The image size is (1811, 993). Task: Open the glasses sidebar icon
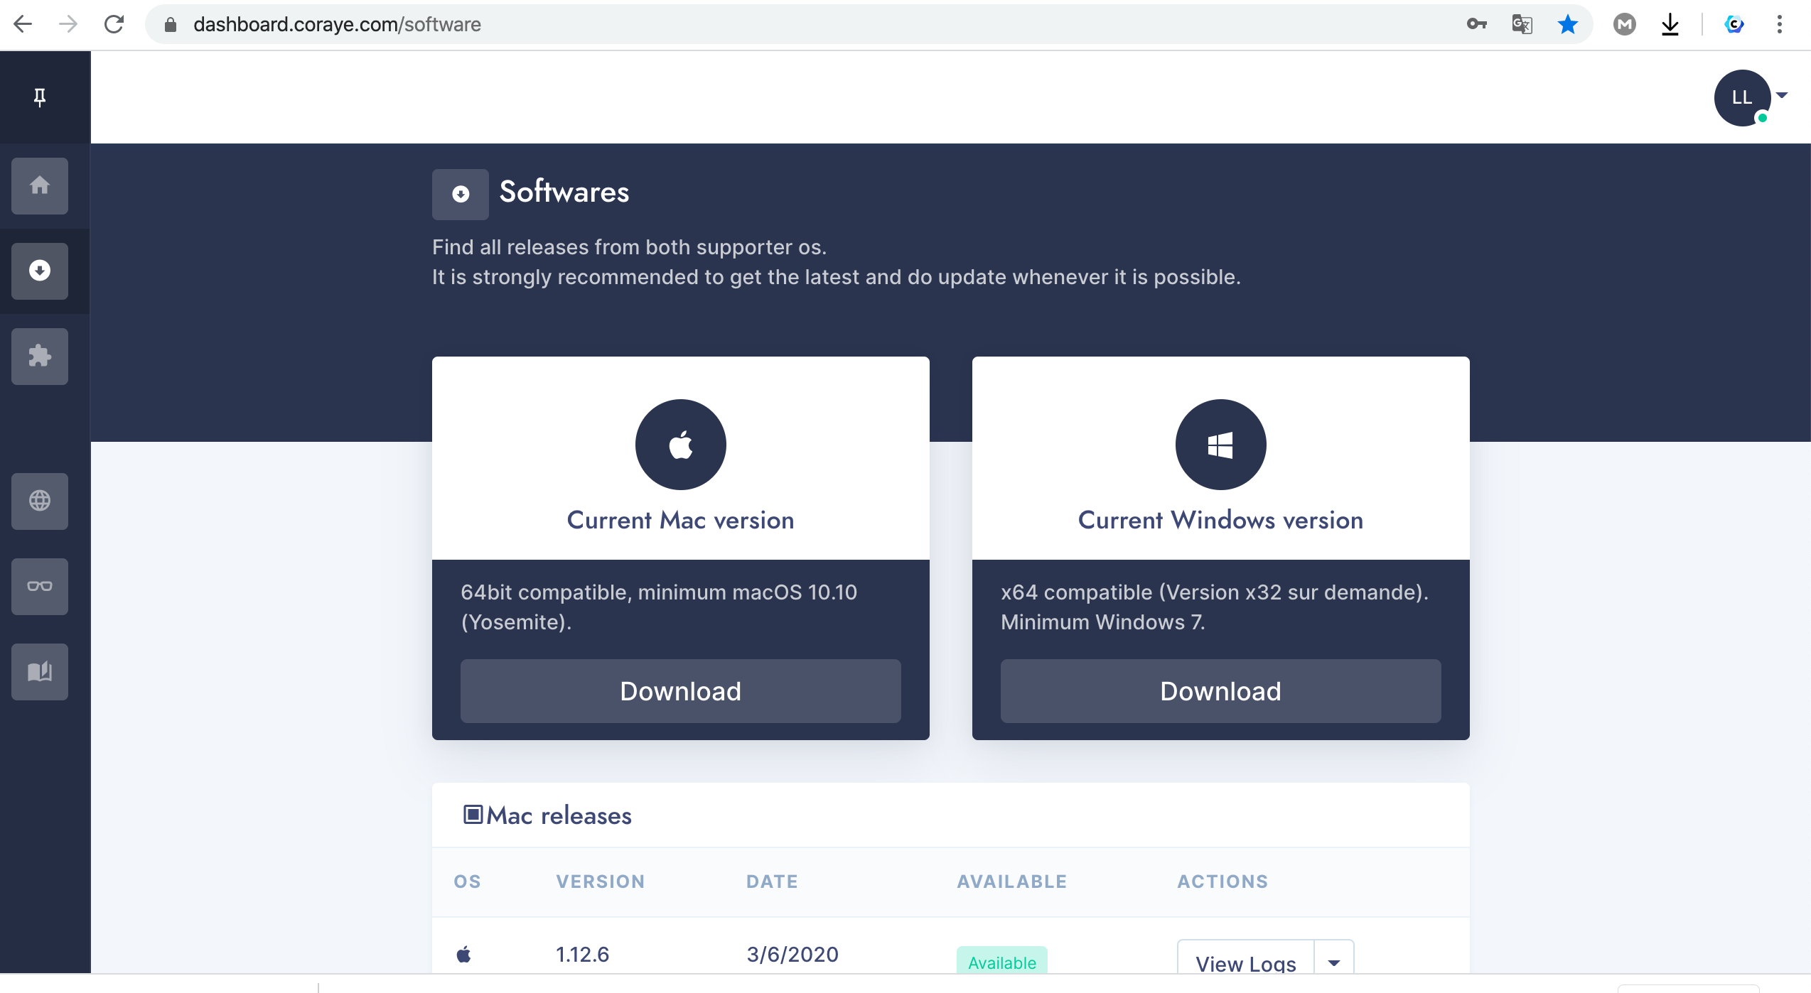(40, 586)
